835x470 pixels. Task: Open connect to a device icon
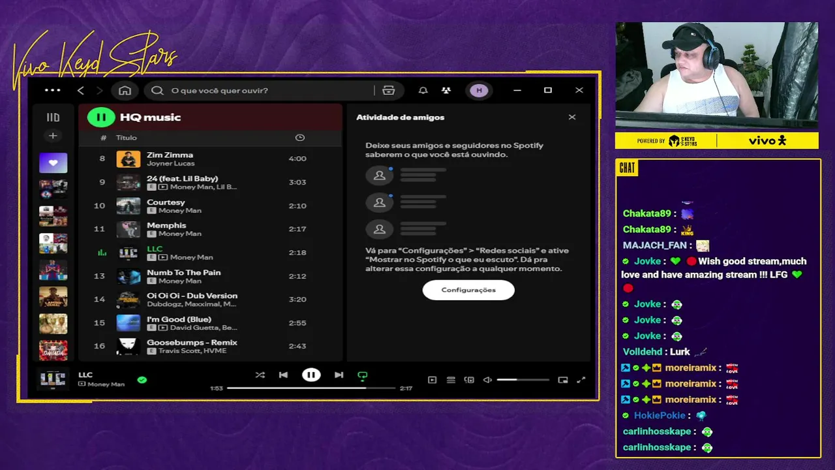pos(469,380)
